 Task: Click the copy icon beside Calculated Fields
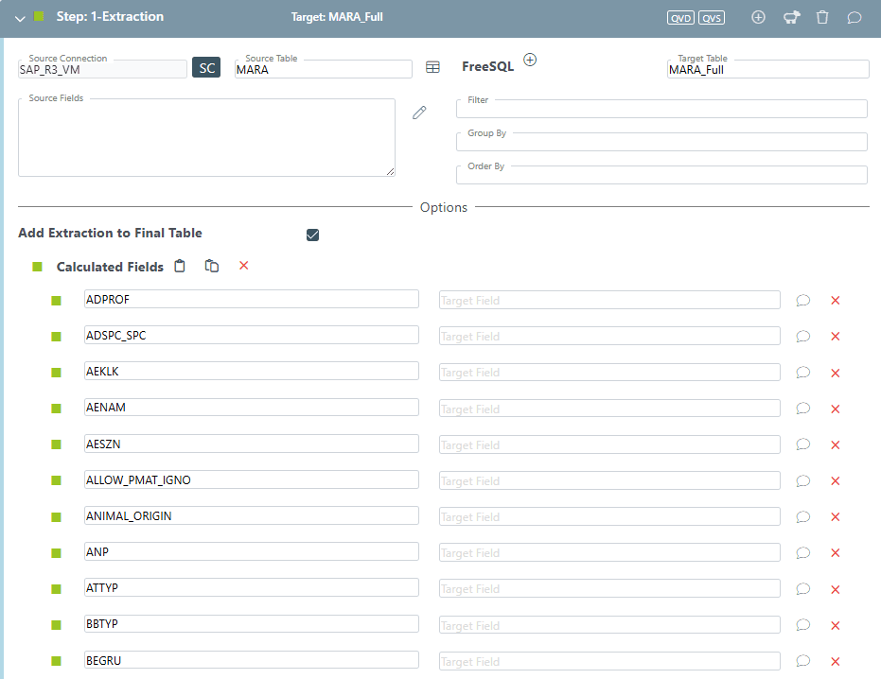(x=212, y=267)
